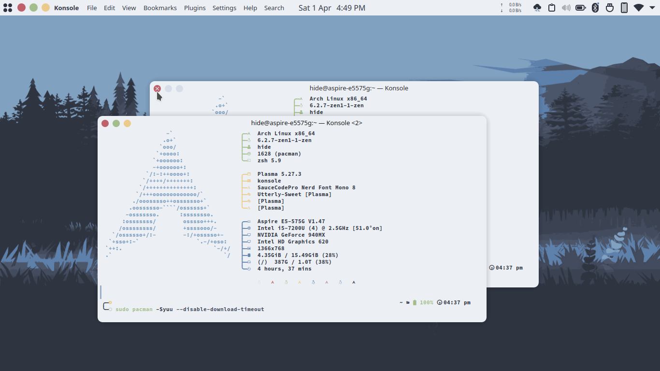Click Search in the top panel
This screenshot has width=660, height=371.
(x=274, y=8)
